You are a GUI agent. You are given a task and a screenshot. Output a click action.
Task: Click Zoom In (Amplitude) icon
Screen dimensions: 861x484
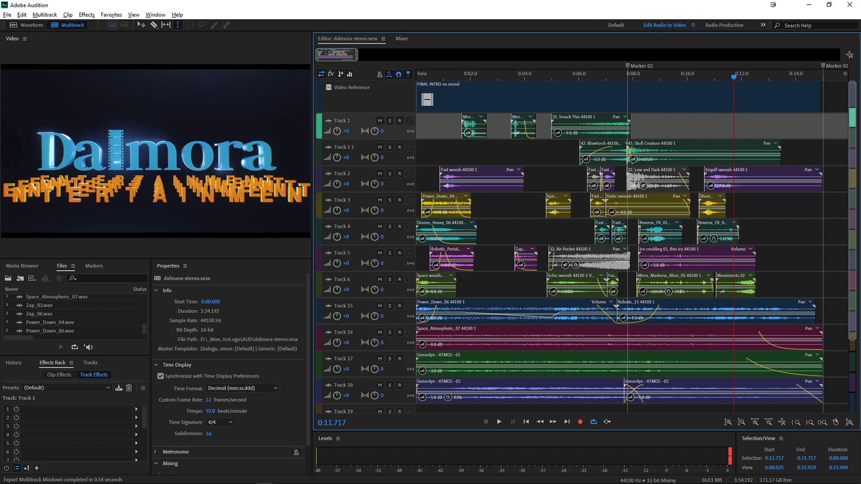tap(728, 422)
